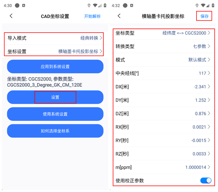Image resolution: width=218 pixels, height=192 pixels.
Task: Edit the DZ[米] value 0.876
Action: coord(163,113)
